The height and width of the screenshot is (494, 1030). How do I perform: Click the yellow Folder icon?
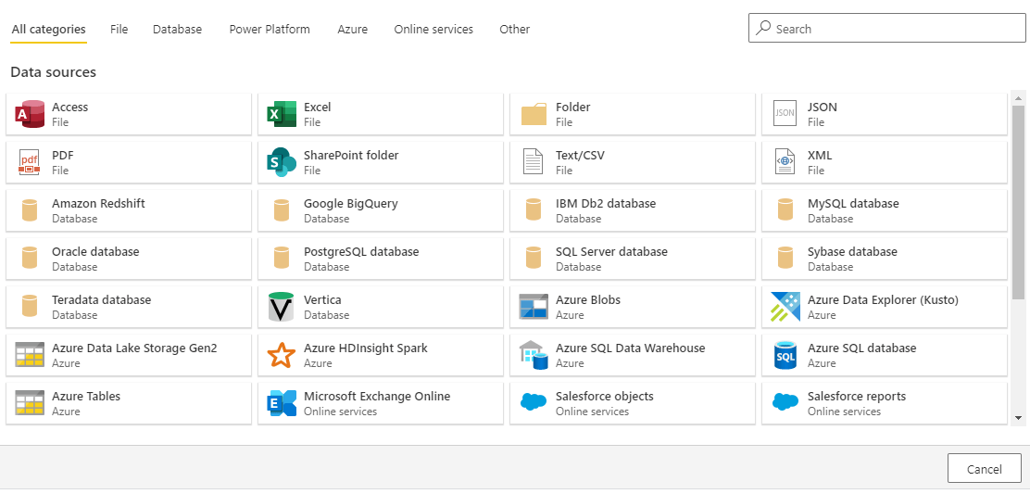pyautogui.click(x=534, y=114)
